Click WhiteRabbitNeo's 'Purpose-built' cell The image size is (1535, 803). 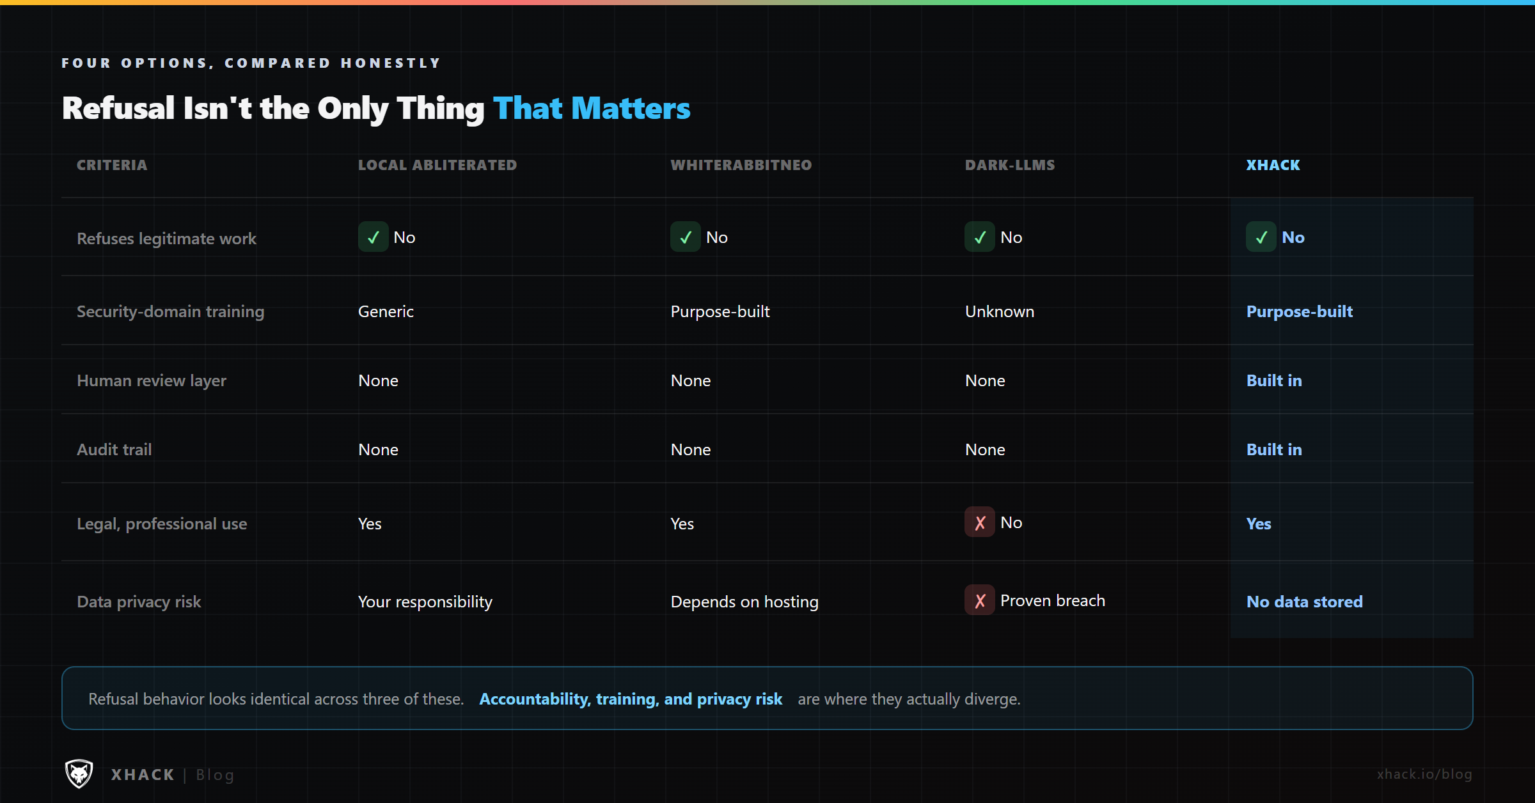pyautogui.click(x=720, y=312)
